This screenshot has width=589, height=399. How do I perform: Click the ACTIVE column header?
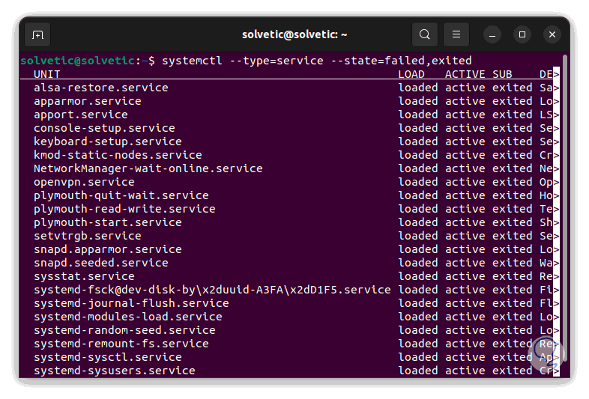[465, 74]
